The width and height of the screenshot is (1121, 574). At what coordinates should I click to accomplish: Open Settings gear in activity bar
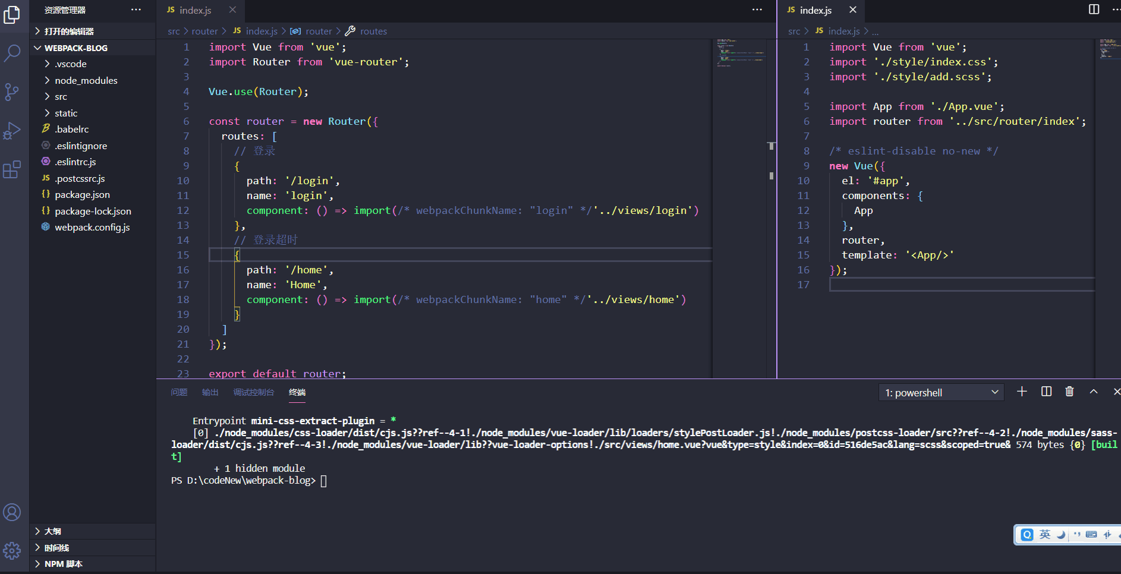pos(12,551)
